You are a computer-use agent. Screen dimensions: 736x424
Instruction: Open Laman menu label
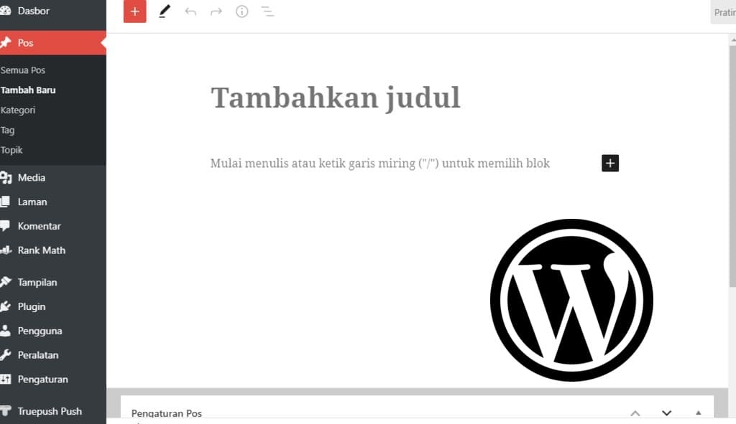pyautogui.click(x=32, y=202)
